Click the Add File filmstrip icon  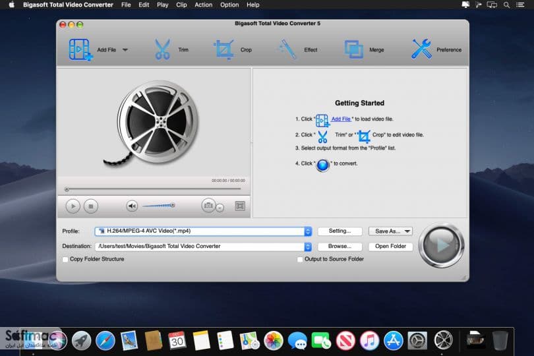click(x=80, y=49)
